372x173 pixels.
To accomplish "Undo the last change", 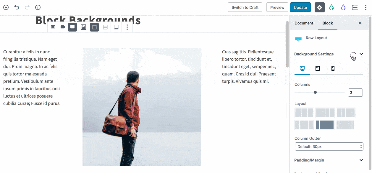I will pyautogui.click(x=17, y=7).
